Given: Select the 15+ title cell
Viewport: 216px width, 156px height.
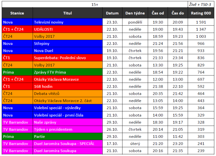Looking at the screenshot, I should tap(95, 4).
